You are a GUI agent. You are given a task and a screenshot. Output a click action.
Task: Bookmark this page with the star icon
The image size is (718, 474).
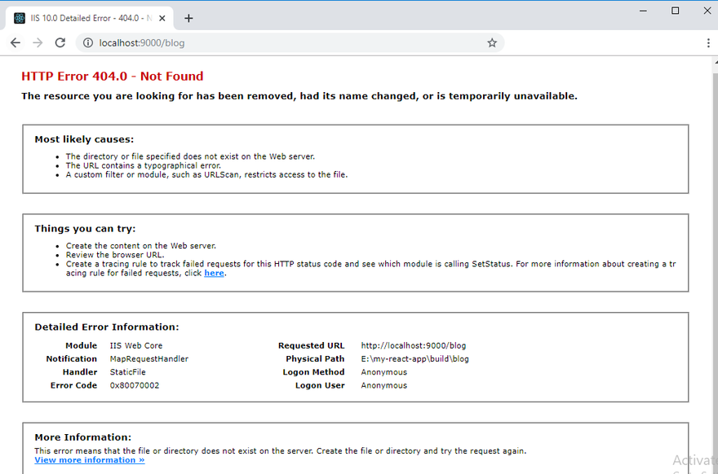(x=492, y=43)
